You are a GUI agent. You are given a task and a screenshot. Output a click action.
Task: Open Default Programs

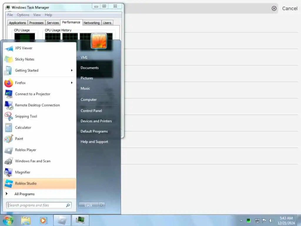coord(94,132)
